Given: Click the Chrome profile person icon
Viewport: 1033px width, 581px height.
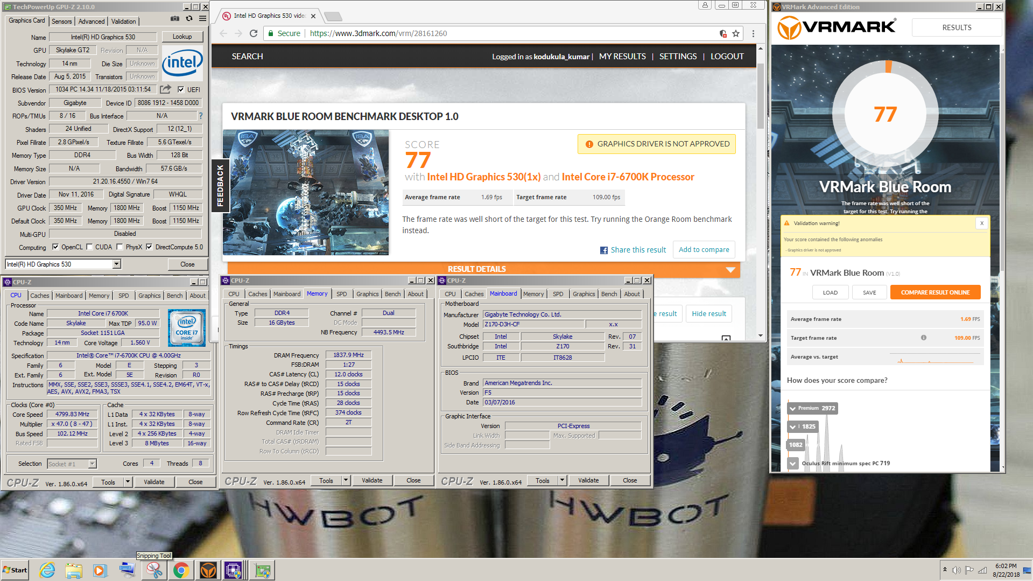Looking at the screenshot, I should pos(705,5).
